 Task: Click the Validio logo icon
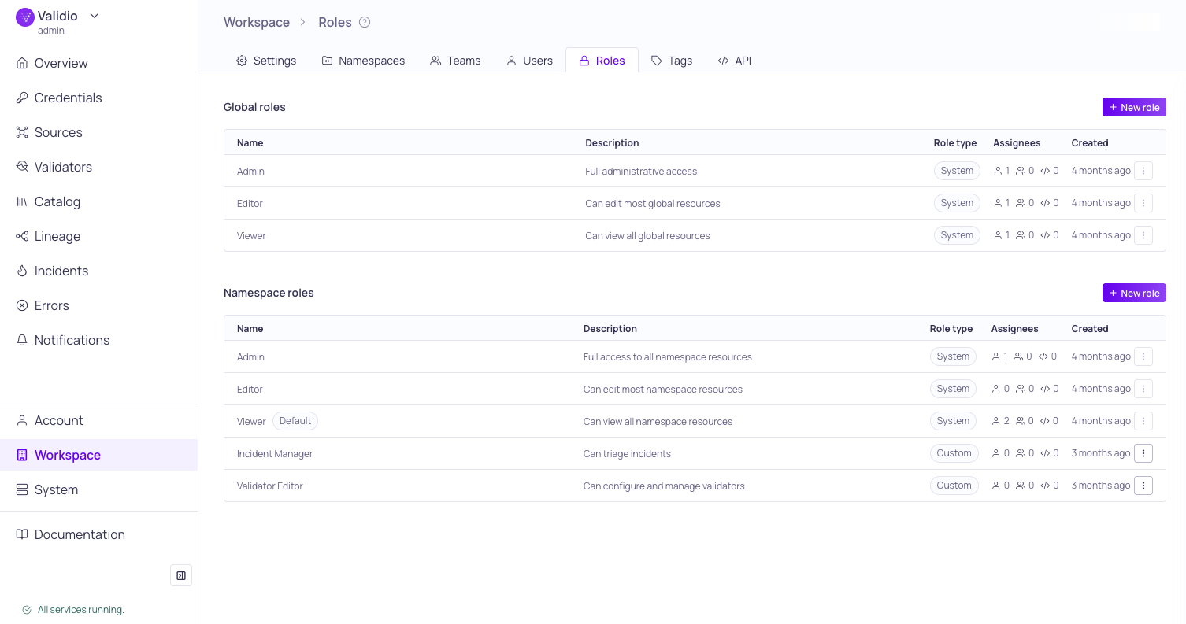coord(25,17)
